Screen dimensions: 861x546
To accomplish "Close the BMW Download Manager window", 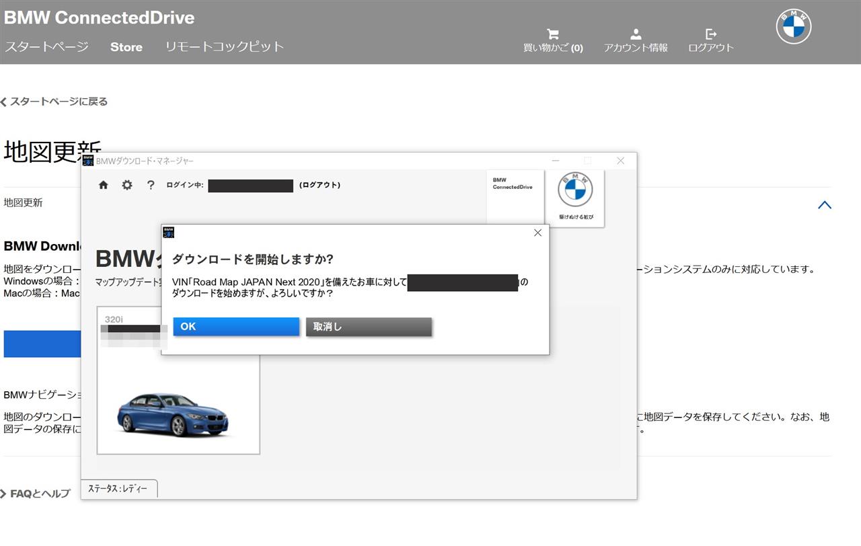I will click(621, 161).
